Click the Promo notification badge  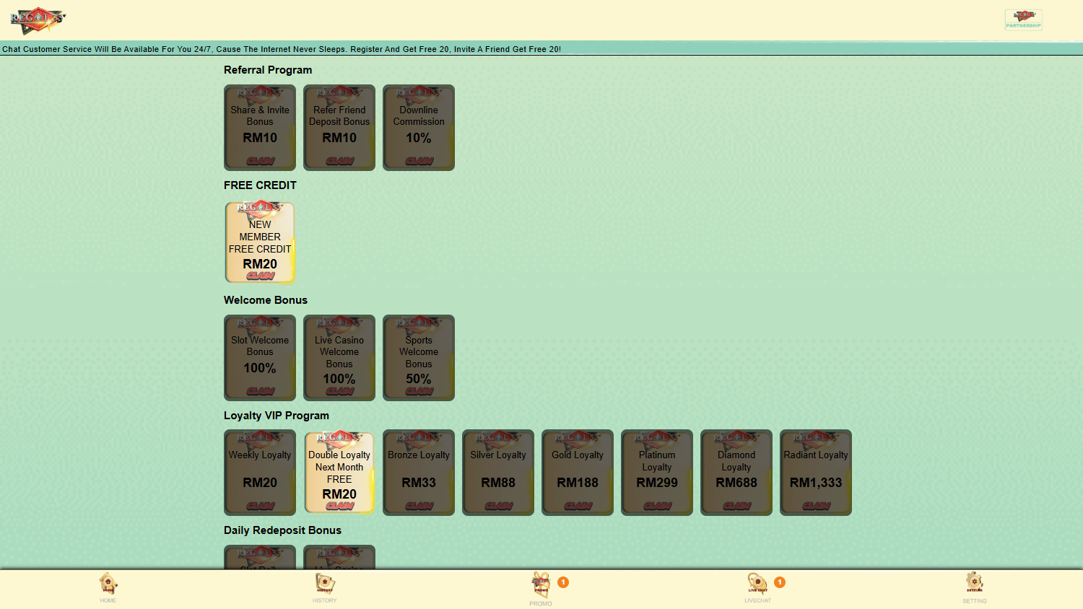click(x=563, y=582)
